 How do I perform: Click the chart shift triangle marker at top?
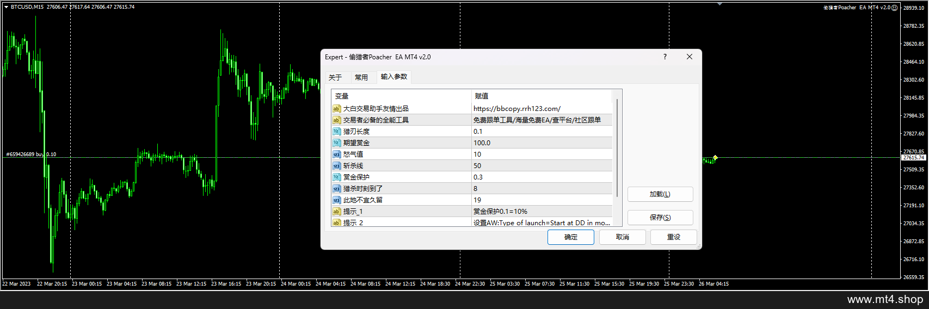point(720,4)
